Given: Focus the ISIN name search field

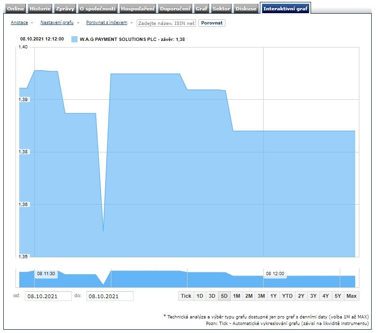Looking at the screenshot, I should pos(166,23).
